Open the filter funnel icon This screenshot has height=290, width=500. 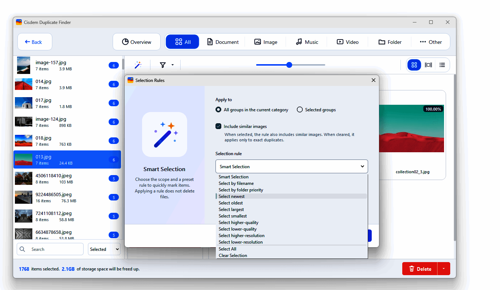tap(163, 65)
